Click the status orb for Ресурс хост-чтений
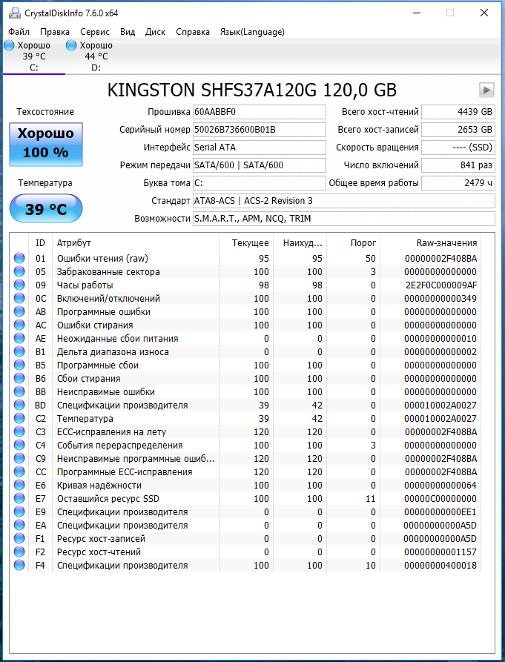Screen dimensions: 505x662 (19, 552)
